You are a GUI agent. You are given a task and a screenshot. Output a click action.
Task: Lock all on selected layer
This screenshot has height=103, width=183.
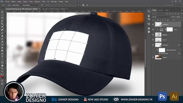click(x=168, y=20)
